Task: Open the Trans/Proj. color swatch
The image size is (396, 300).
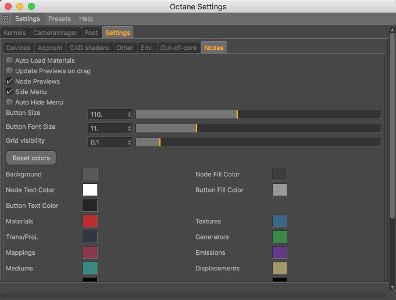Action: [90, 237]
